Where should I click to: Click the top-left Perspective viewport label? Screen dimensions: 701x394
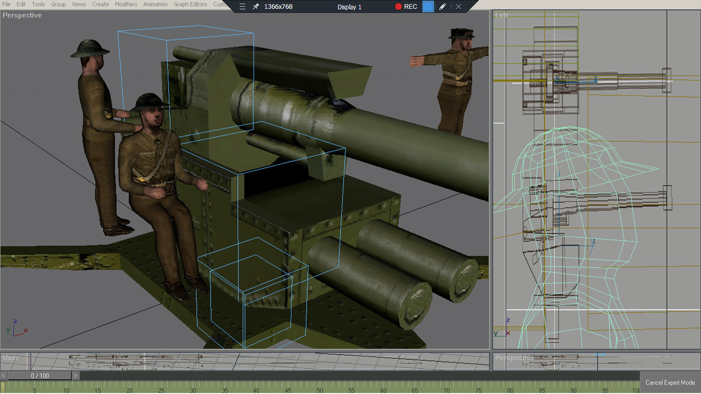pyautogui.click(x=22, y=15)
